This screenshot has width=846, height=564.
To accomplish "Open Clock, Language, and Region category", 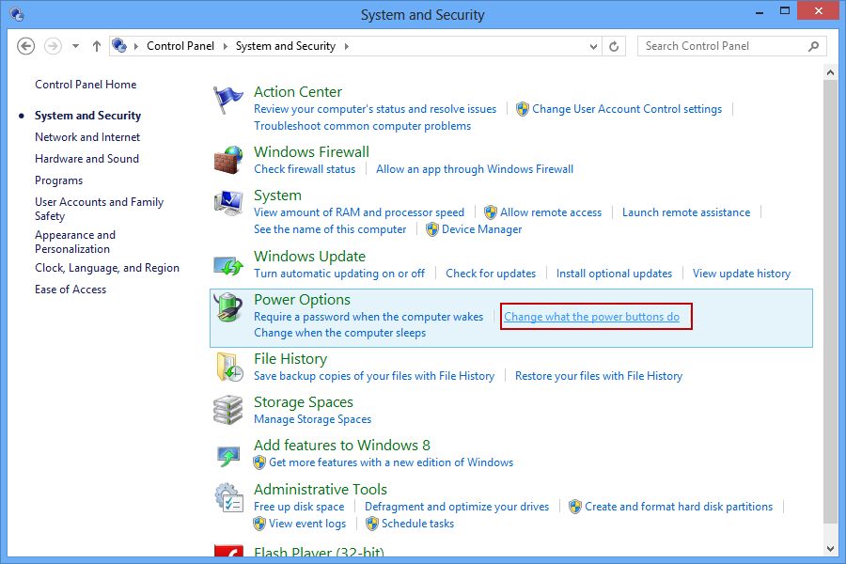I will 107,268.
